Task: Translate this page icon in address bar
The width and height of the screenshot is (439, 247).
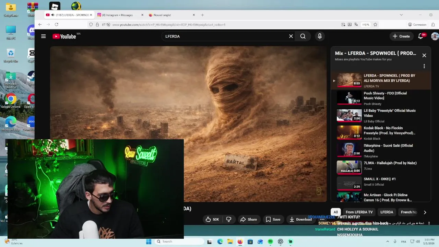Action: (356, 24)
